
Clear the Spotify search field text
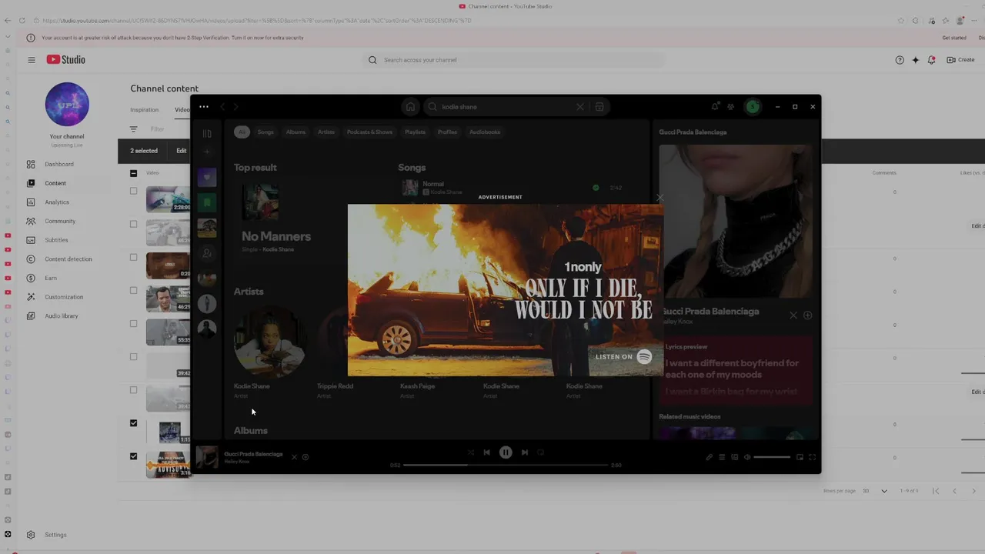(x=580, y=107)
